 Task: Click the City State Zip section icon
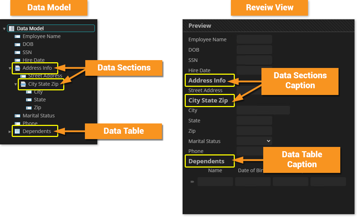(23, 84)
